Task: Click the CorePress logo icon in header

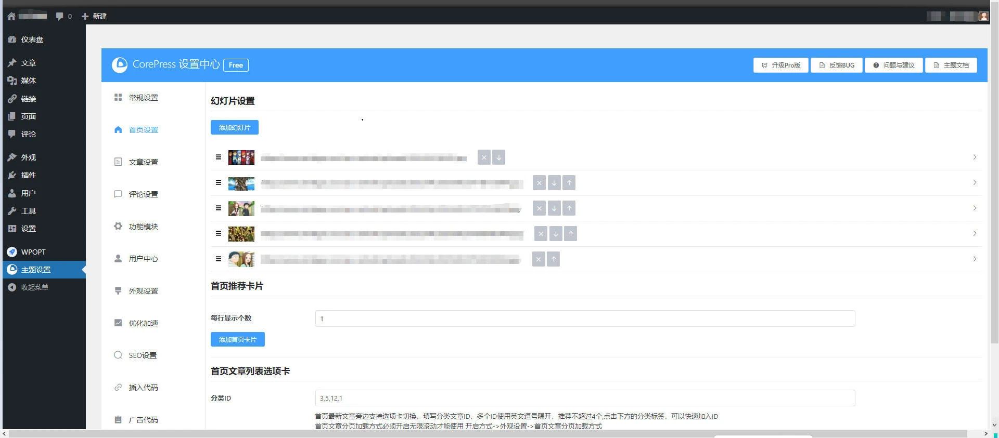Action: pyautogui.click(x=120, y=65)
